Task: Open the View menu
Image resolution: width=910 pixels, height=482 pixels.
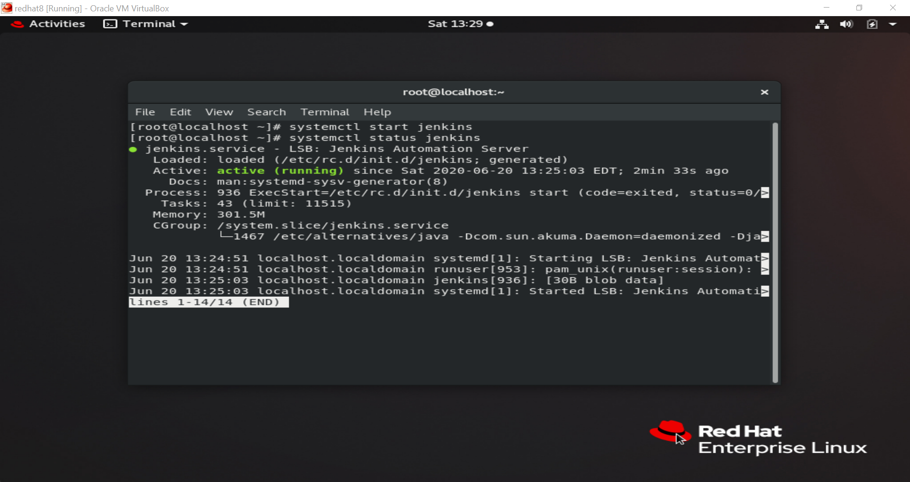Action: click(x=219, y=112)
